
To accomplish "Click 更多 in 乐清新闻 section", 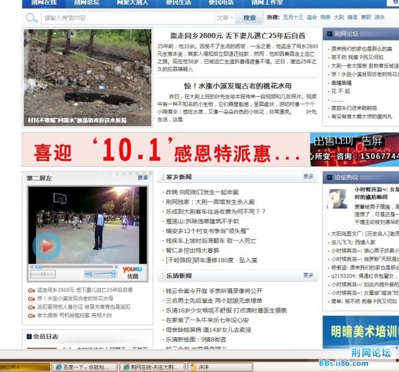I will click(x=308, y=275).
